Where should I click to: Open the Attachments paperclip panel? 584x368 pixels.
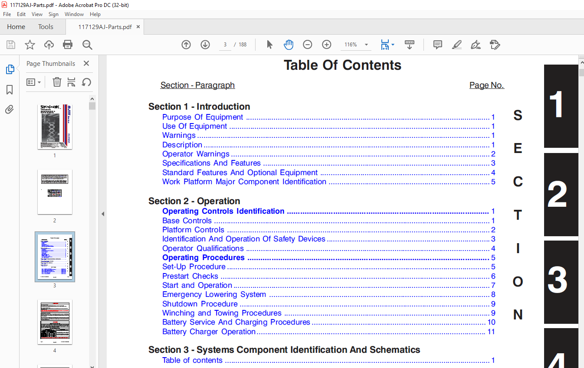coord(10,110)
